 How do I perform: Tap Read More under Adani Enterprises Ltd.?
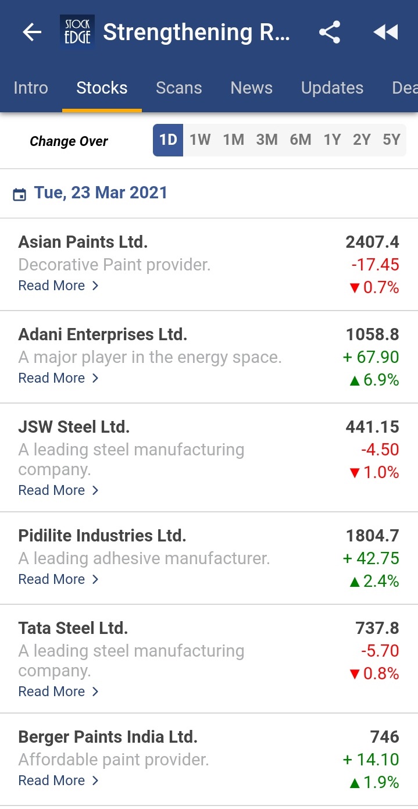52,378
